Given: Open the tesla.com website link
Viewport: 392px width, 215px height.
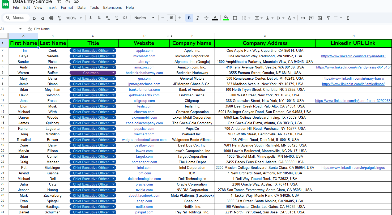Looking at the screenshot, I should tap(144, 106).
